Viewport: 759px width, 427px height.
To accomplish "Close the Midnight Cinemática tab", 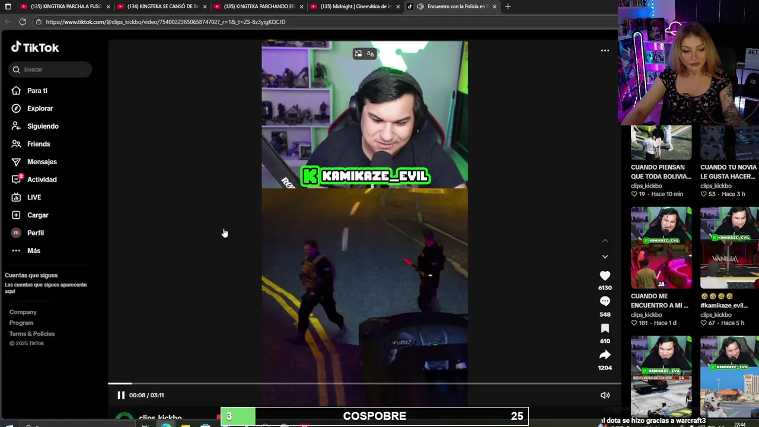I will click(398, 7).
